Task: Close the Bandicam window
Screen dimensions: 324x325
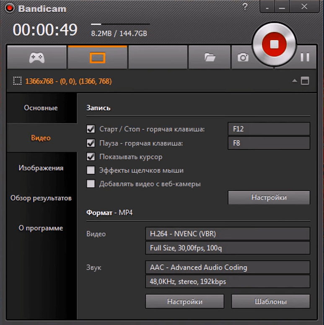Action: [x=304, y=7]
